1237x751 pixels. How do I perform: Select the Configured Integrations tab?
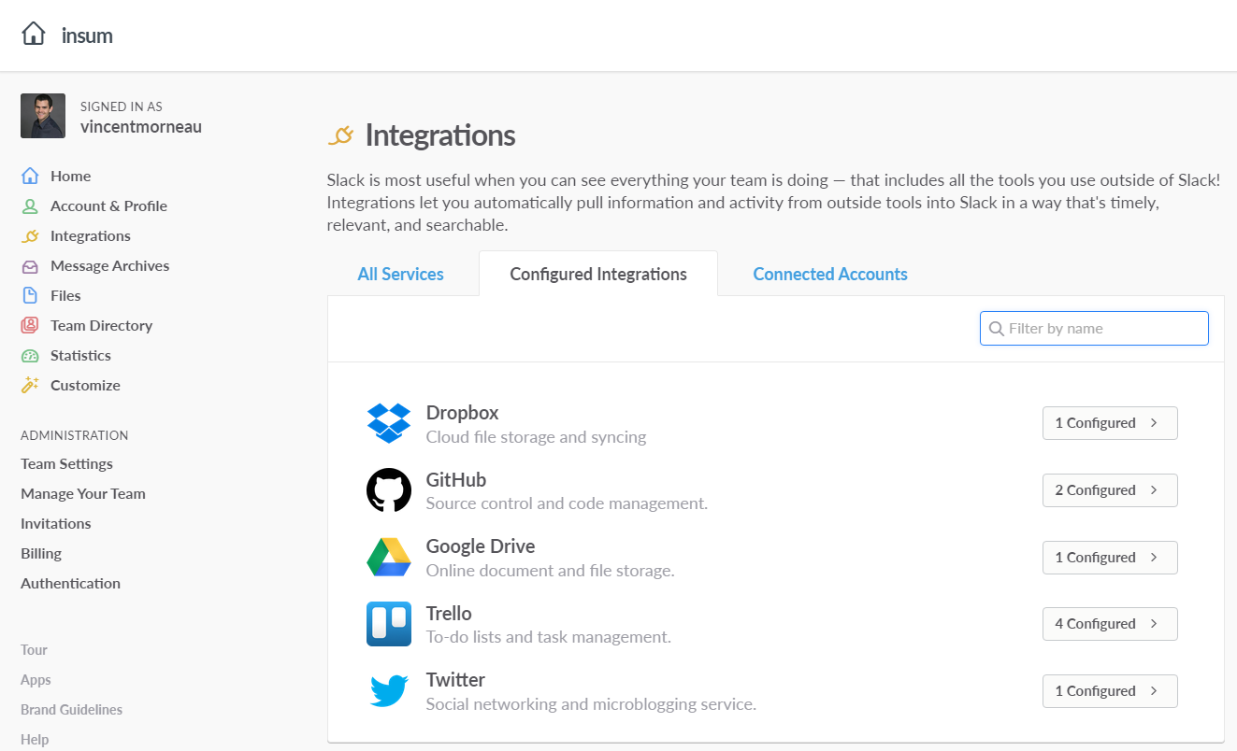598,274
